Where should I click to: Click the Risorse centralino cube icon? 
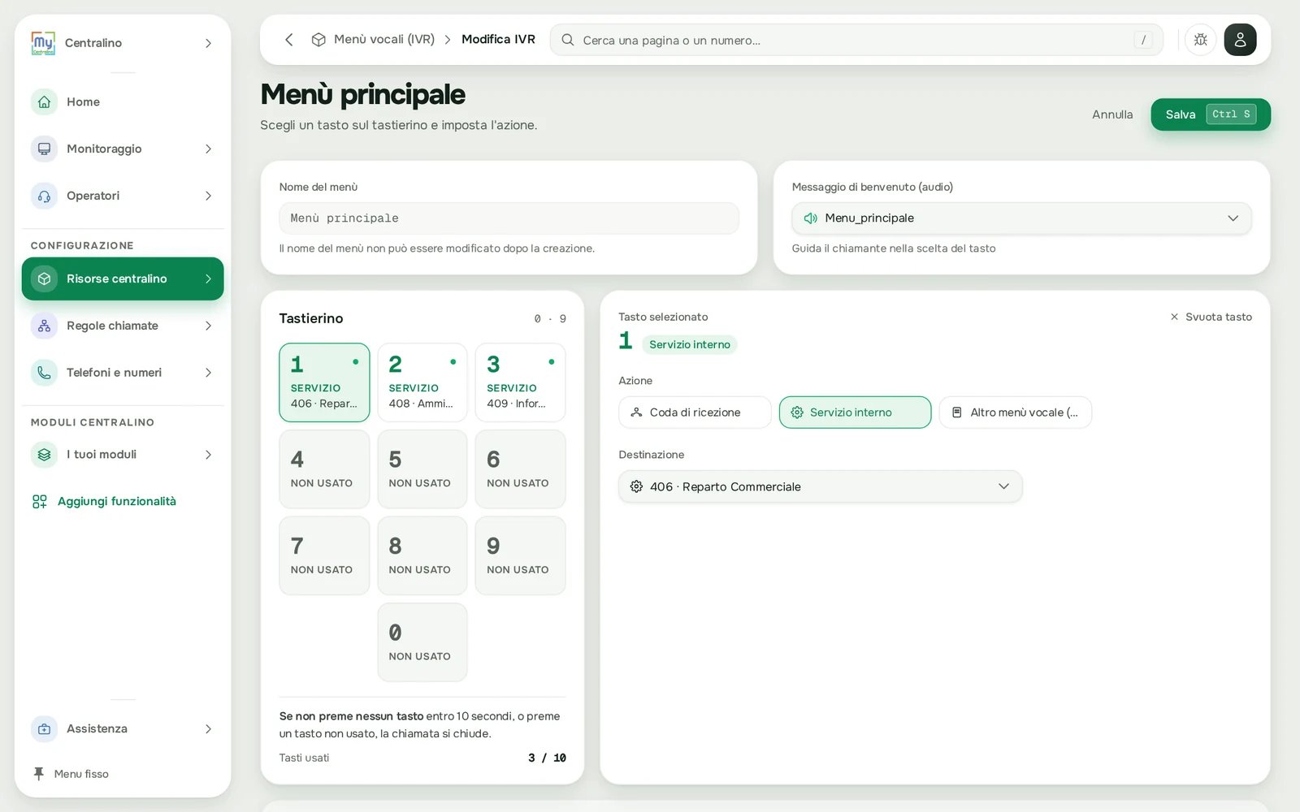click(44, 279)
